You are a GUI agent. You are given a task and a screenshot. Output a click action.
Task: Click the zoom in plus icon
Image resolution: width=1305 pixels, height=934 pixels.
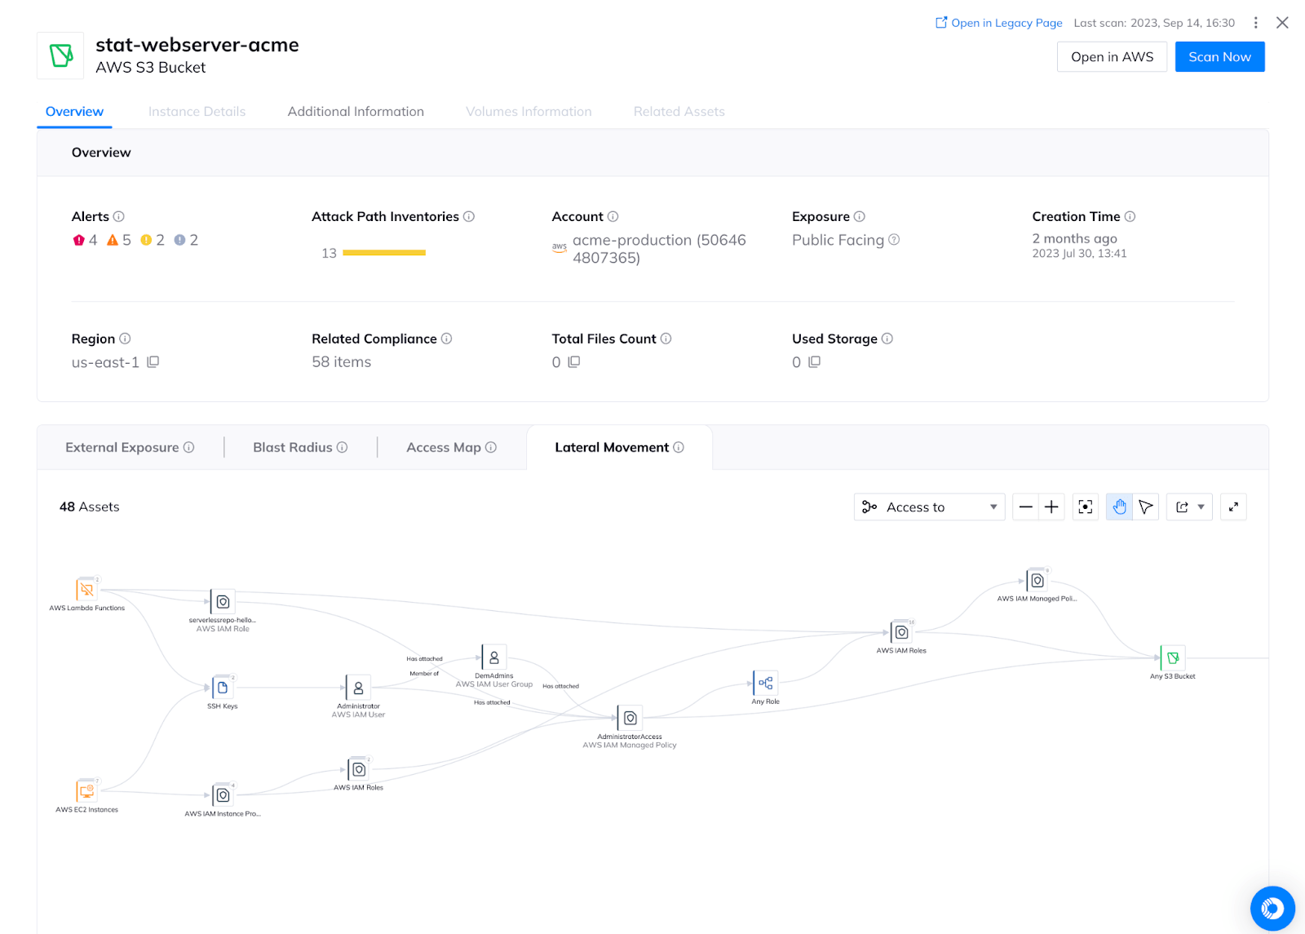[x=1051, y=507]
